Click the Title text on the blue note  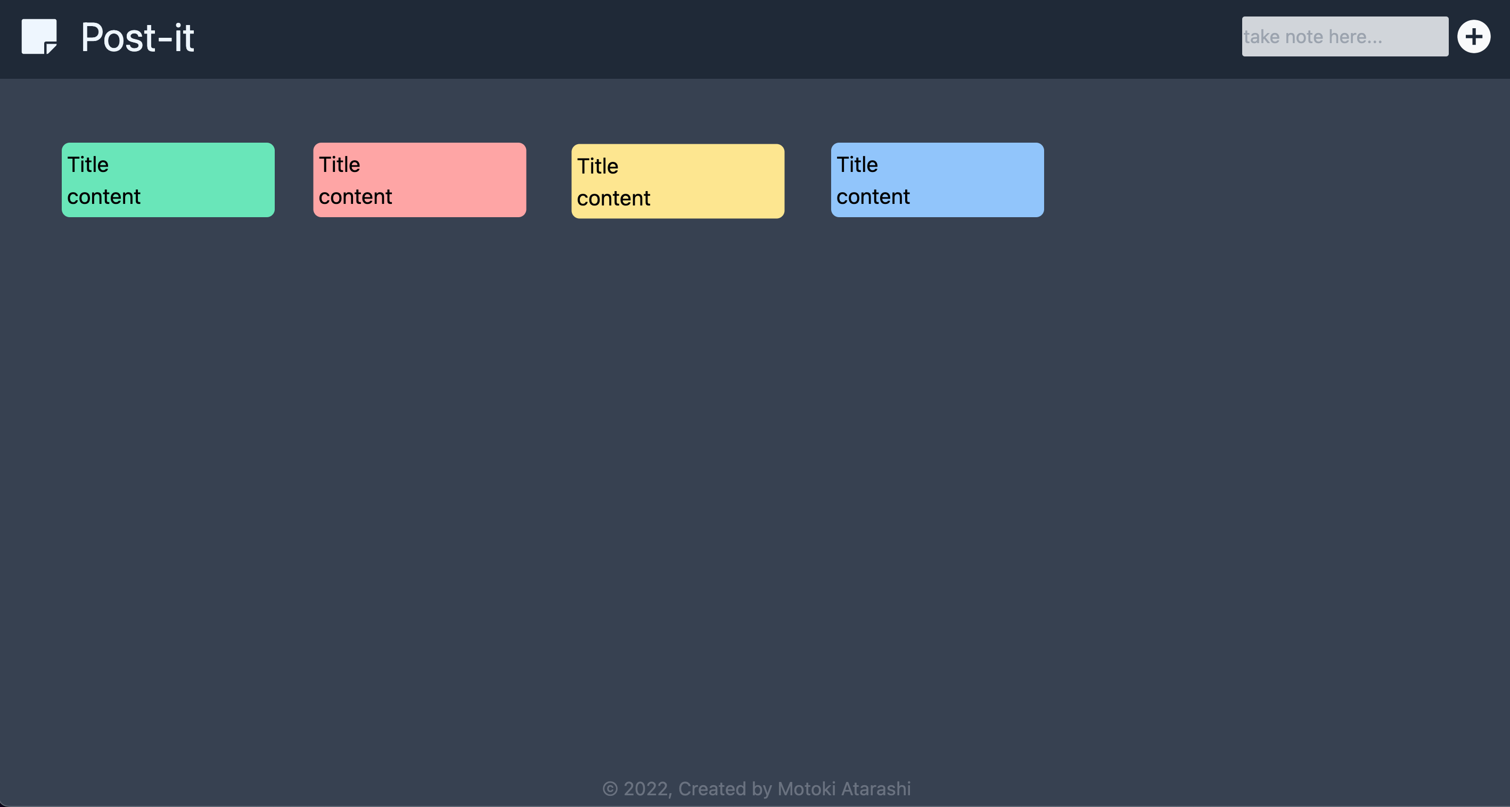[x=857, y=164]
